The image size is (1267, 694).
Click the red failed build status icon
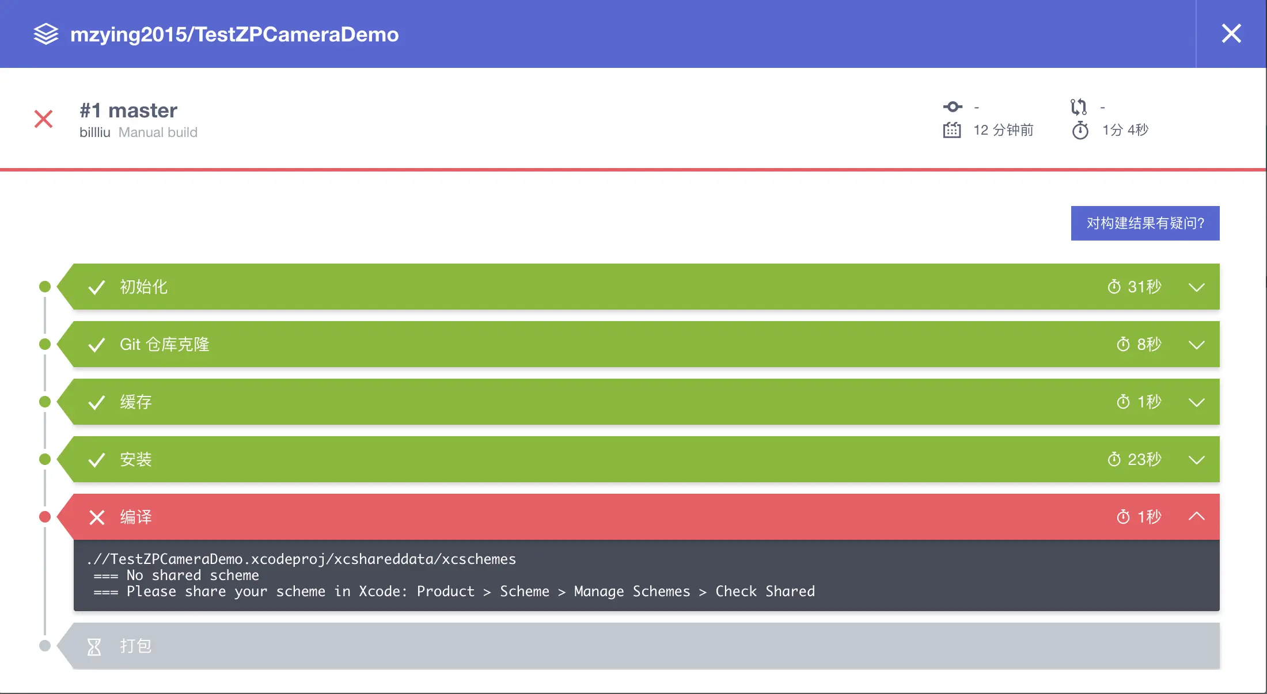pyautogui.click(x=44, y=119)
